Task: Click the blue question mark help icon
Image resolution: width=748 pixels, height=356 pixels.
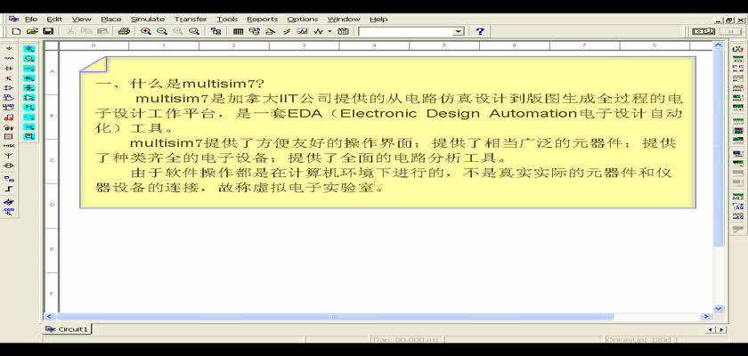Action: [x=480, y=31]
